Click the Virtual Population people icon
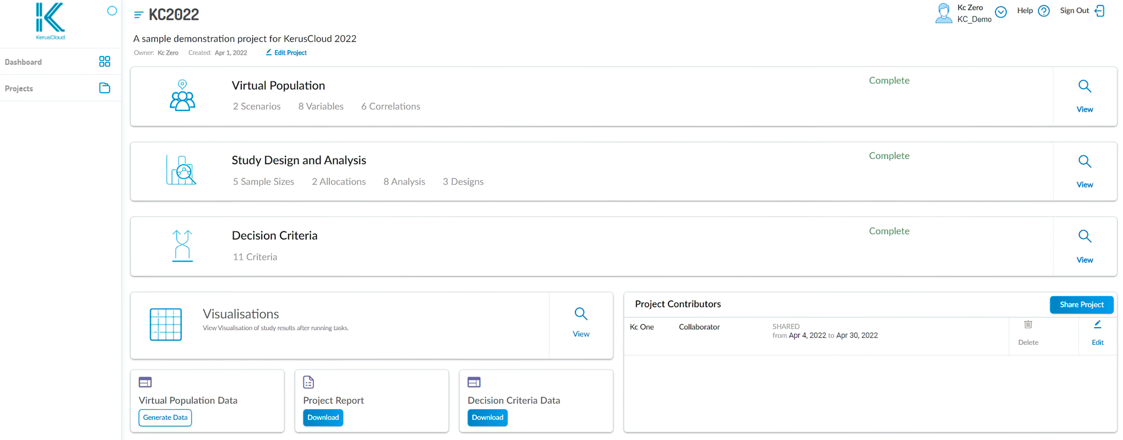The image size is (1123, 440). [x=182, y=95]
